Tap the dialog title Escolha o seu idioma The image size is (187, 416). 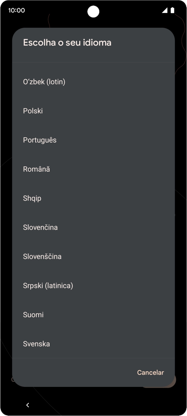pos(67,42)
